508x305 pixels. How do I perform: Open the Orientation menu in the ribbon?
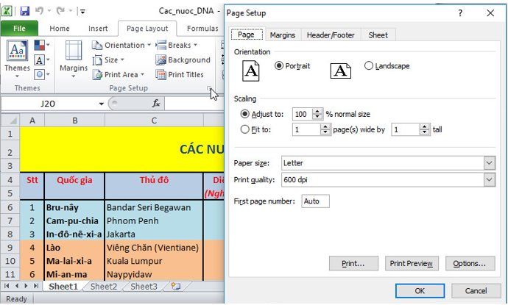point(121,46)
